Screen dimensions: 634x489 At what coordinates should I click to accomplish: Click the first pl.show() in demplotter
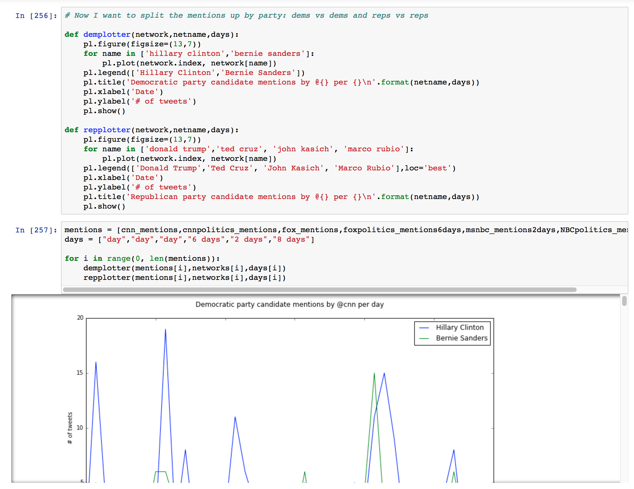(104, 111)
